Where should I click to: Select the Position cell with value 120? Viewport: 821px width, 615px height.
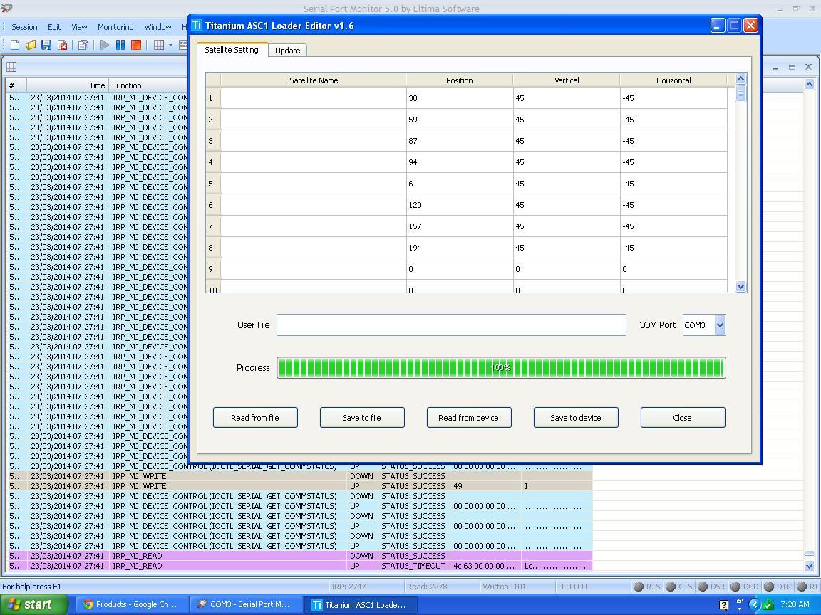[459, 205]
